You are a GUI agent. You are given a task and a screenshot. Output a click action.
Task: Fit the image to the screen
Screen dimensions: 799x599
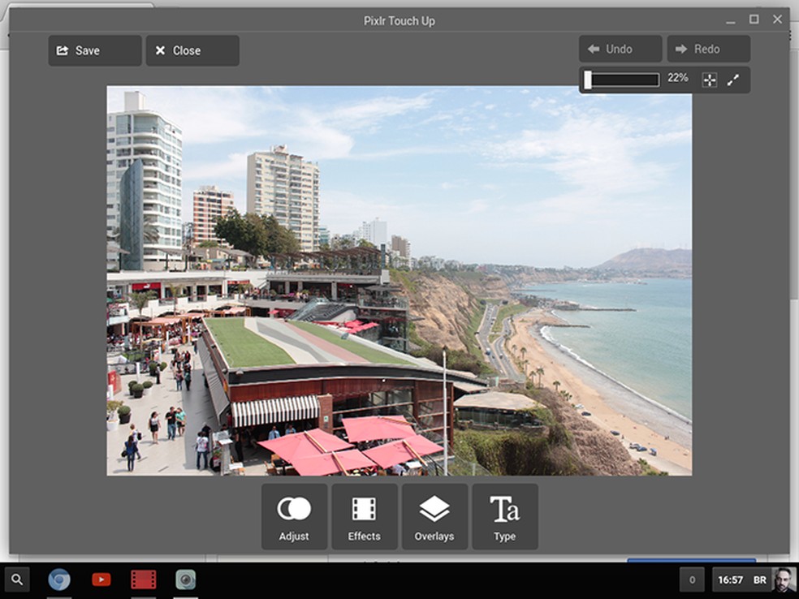point(710,80)
